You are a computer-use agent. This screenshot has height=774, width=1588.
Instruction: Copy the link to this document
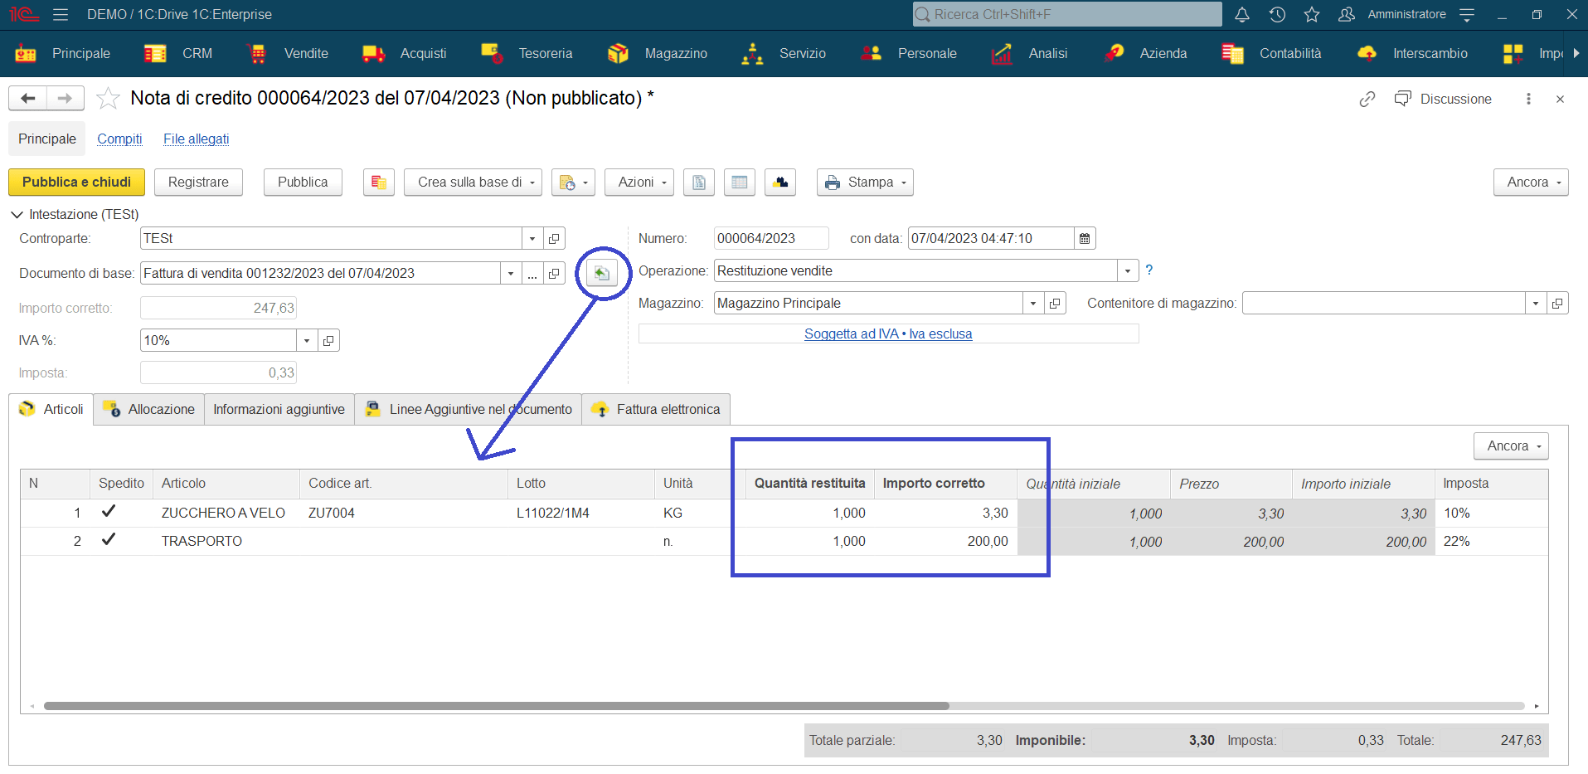1367,99
